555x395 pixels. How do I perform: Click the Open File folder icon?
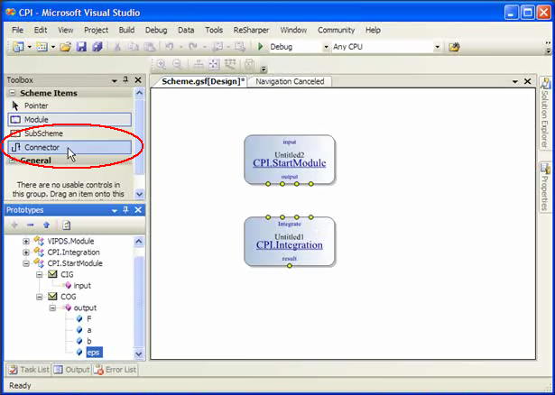coord(66,47)
